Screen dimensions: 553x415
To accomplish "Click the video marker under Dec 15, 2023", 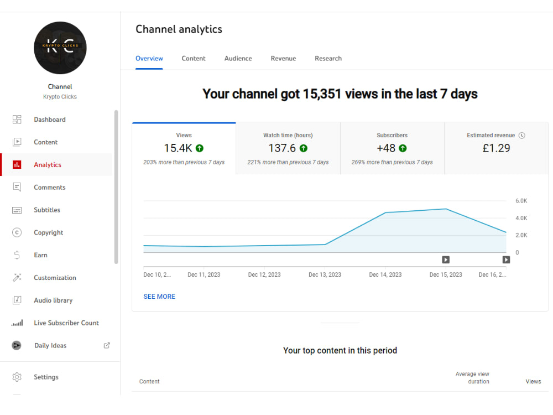I will (x=446, y=260).
